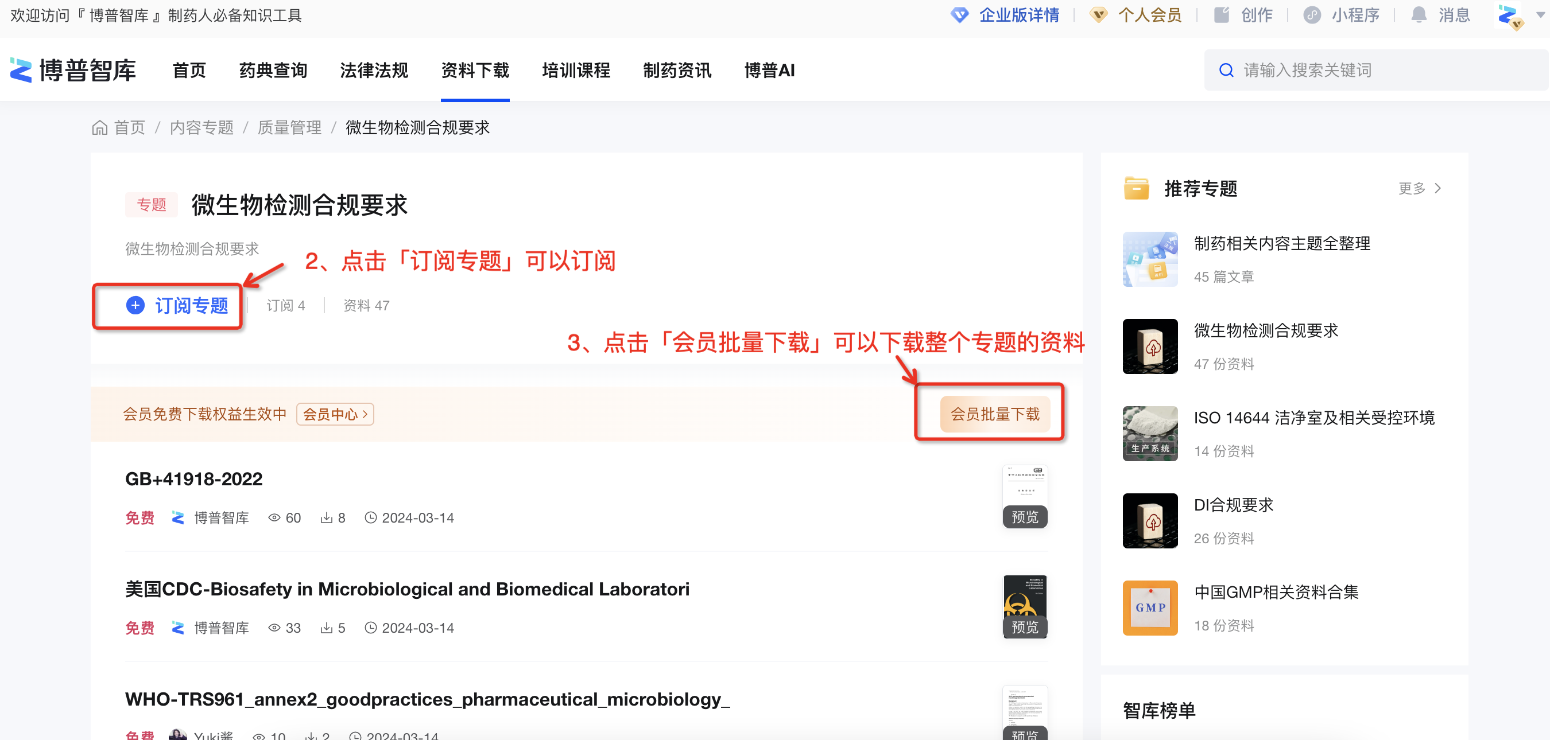Click 个人会员 link
The width and height of the screenshot is (1550, 740).
[x=1150, y=15]
